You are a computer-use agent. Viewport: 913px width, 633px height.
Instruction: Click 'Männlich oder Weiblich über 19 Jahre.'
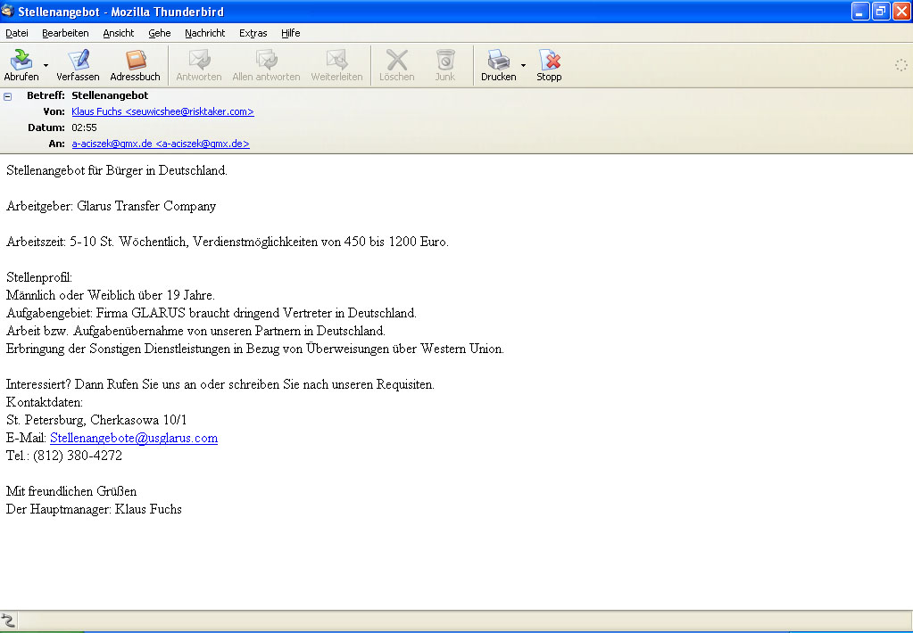coord(111,296)
